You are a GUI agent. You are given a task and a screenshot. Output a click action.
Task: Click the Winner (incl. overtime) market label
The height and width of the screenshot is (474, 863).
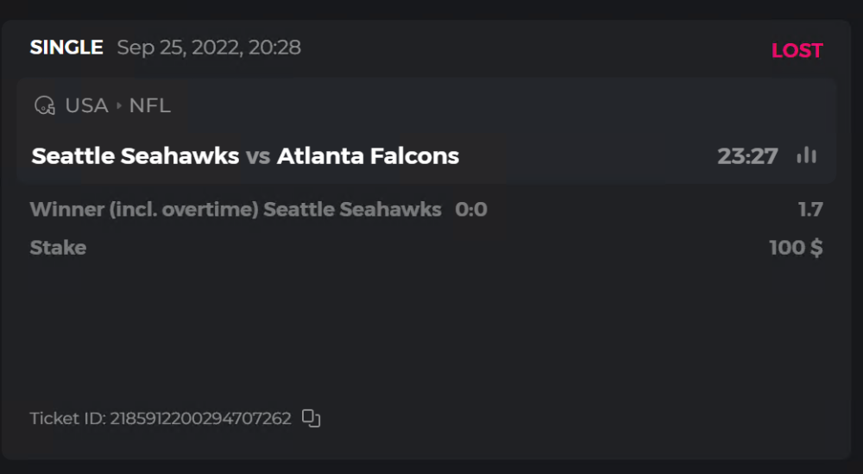144,210
